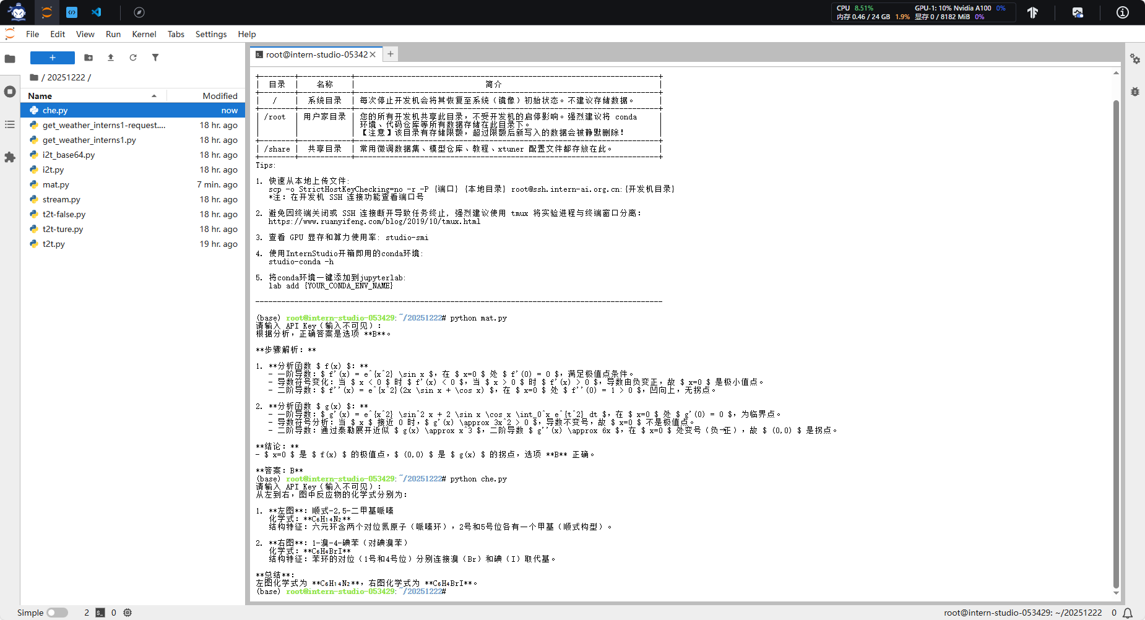This screenshot has width=1145, height=620.
Task: Refresh the file browser list
Action: (133, 58)
